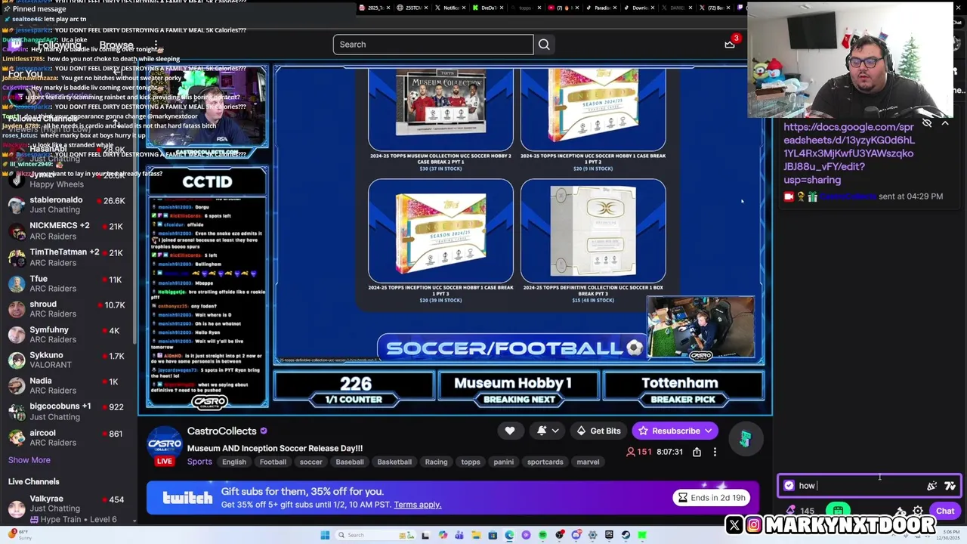
Task: Switch to the 2025_To browser tab
Action: point(373,8)
